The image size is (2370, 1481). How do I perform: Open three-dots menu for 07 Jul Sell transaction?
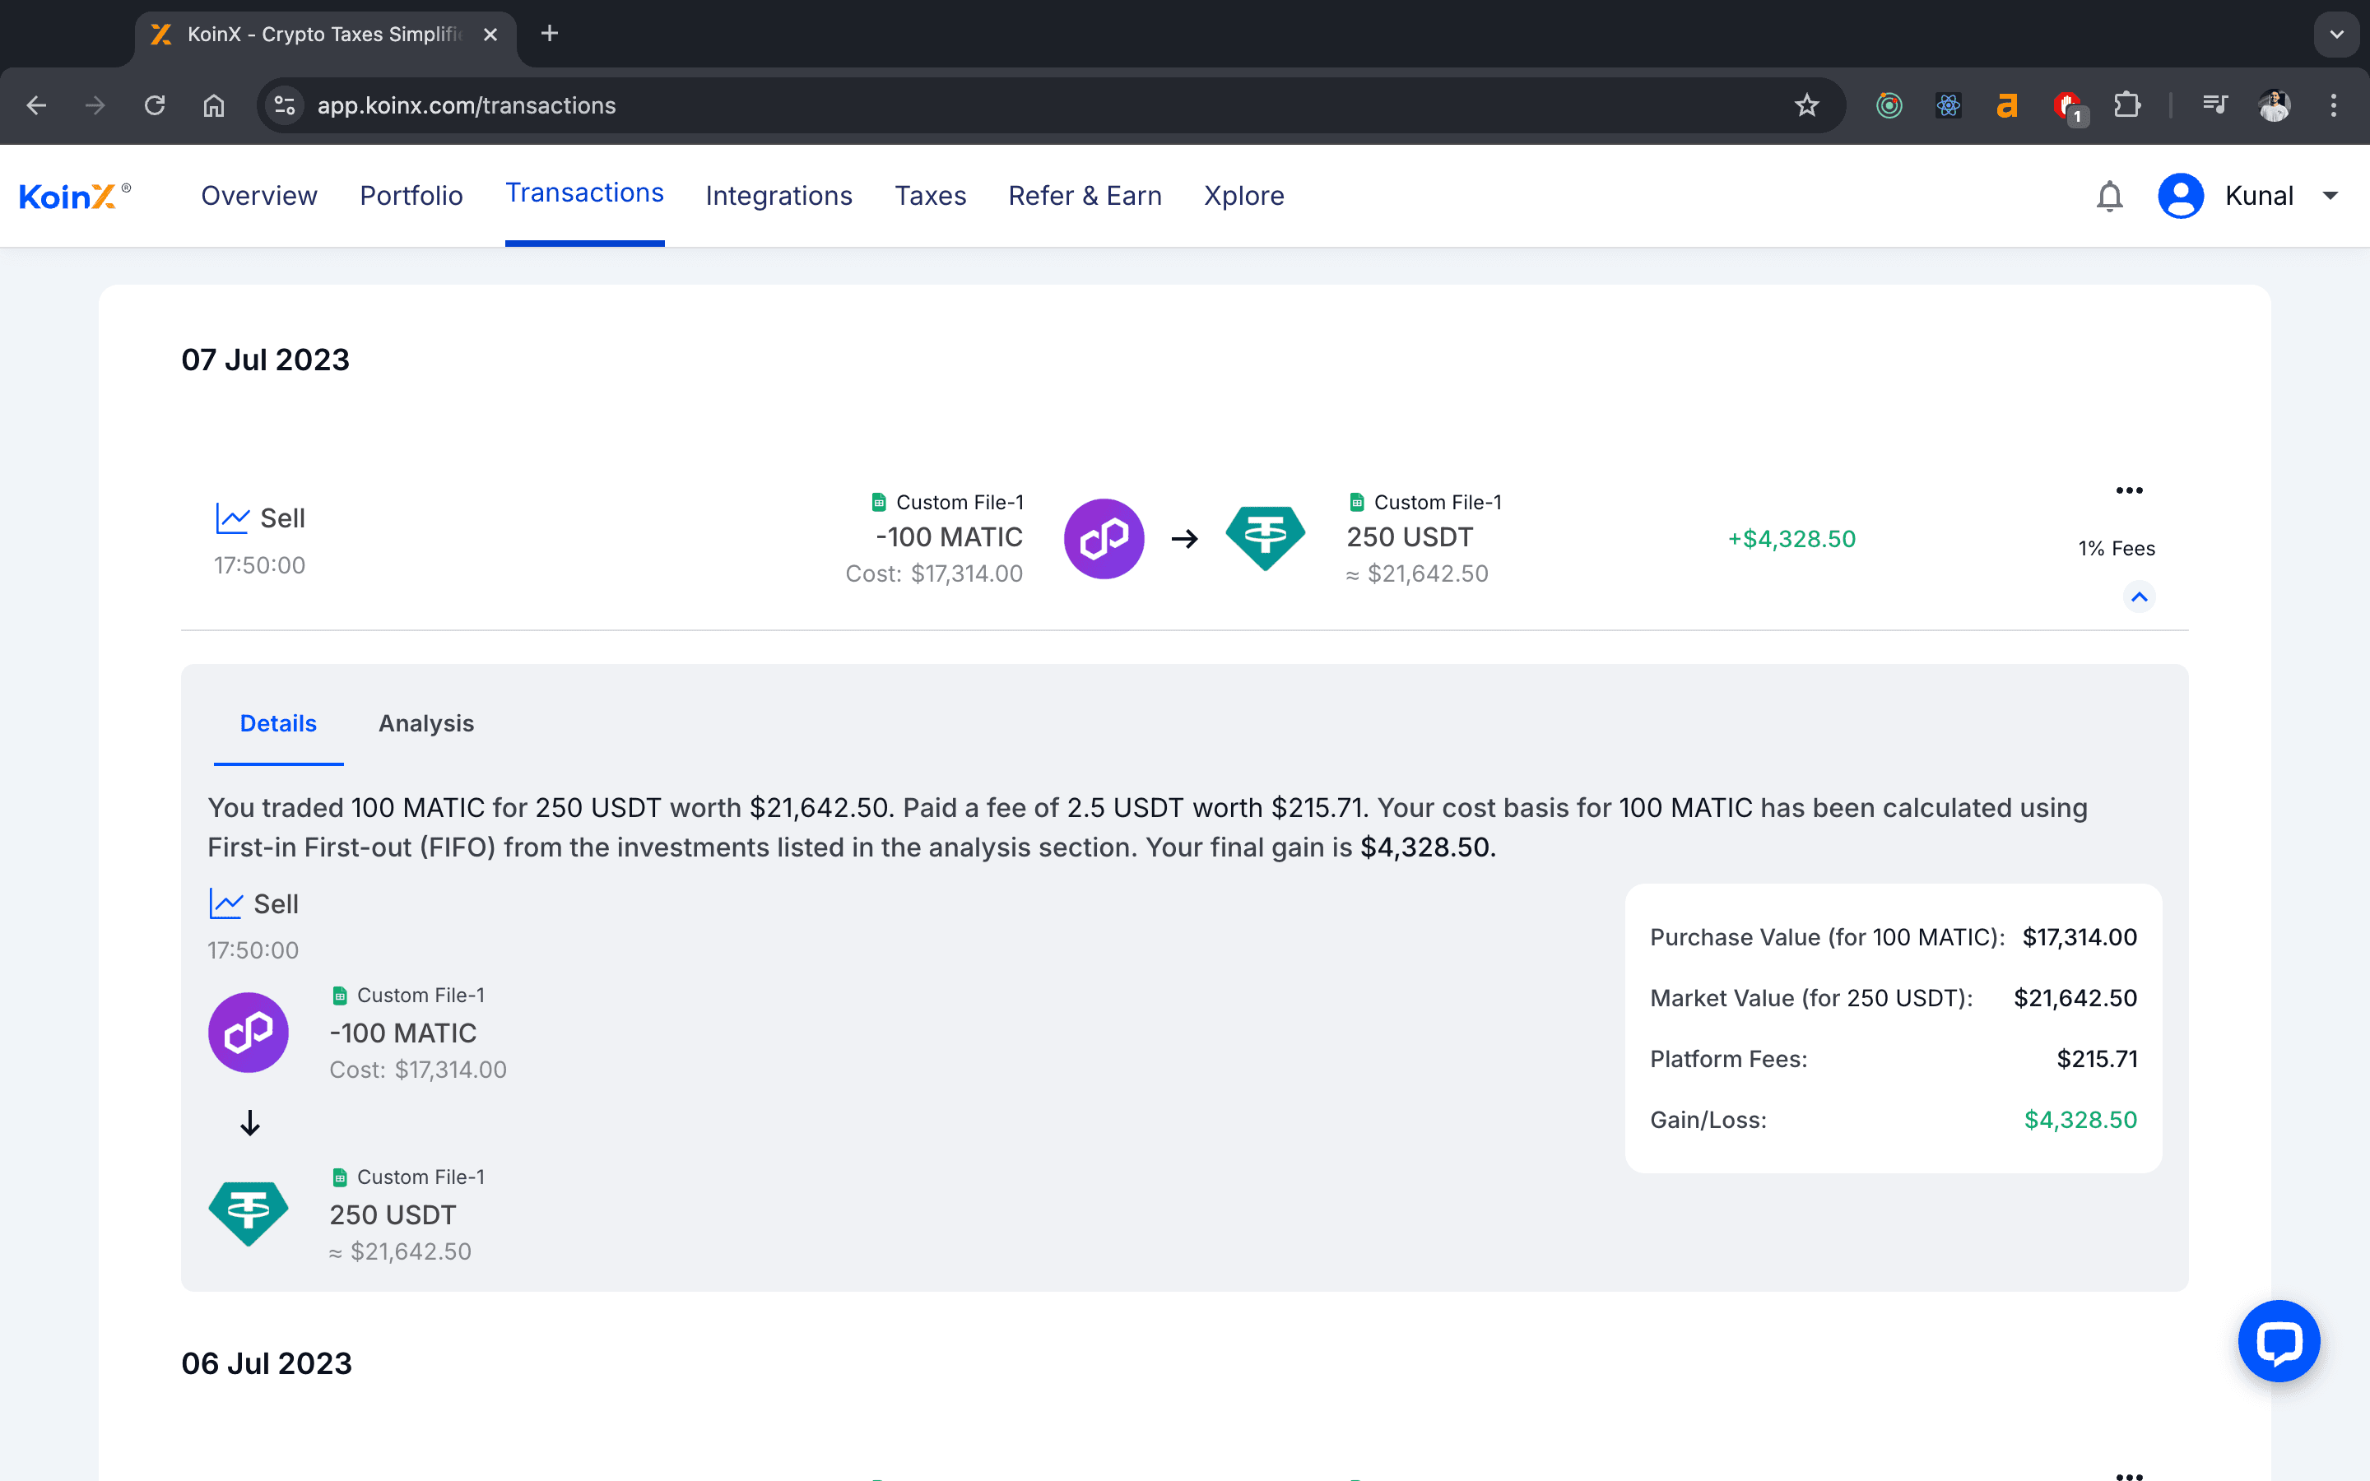(x=2129, y=490)
